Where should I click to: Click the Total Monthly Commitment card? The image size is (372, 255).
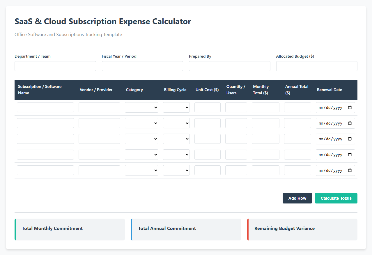(x=70, y=229)
